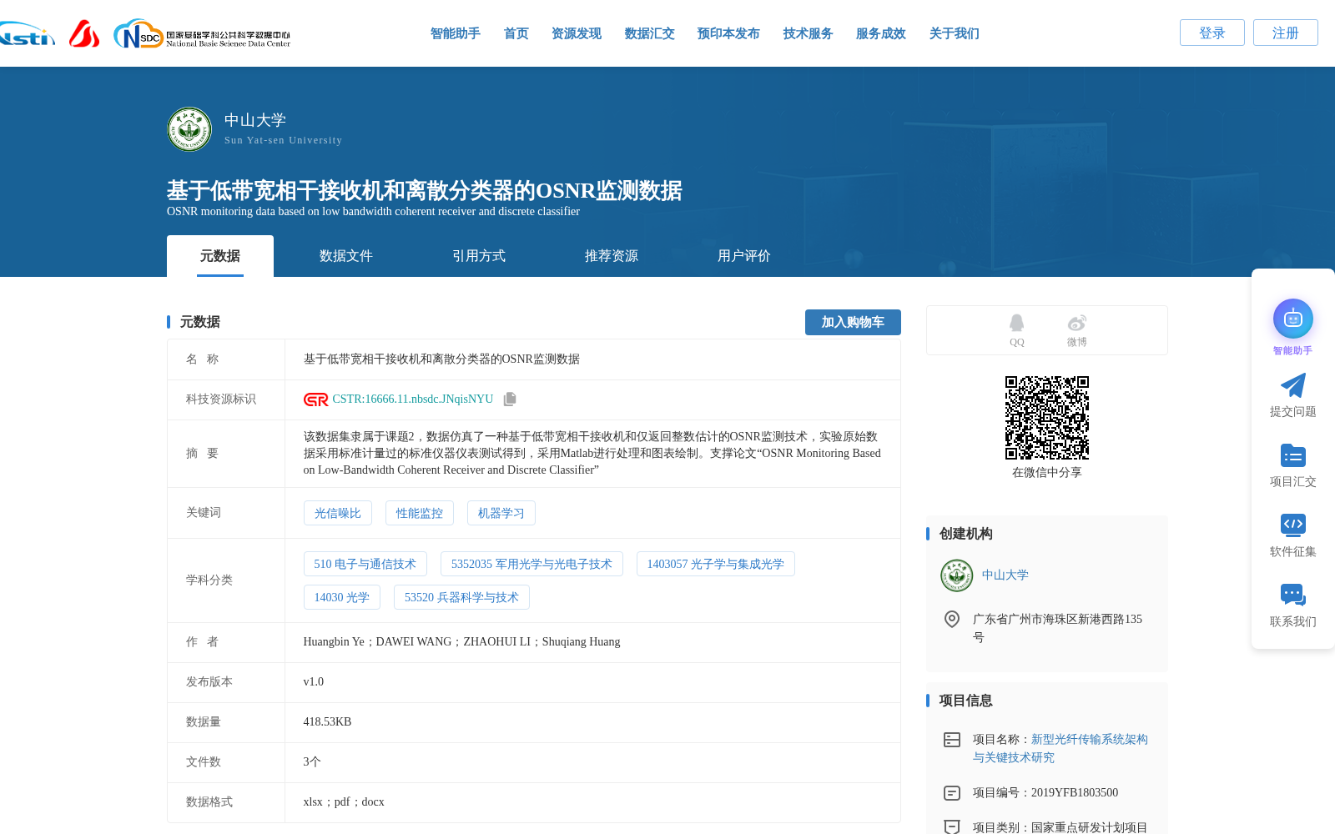Share to QQ
The height and width of the screenshot is (834, 1335).
[1016, 330]
